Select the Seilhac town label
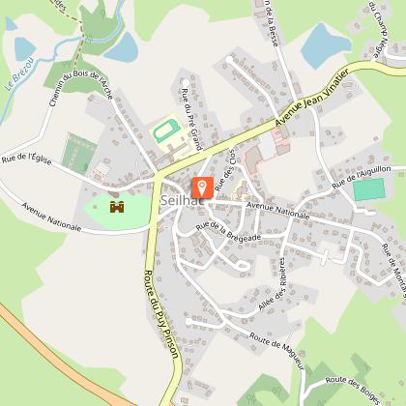The height and width of the screenshot is (406, 406). [182, 200]
